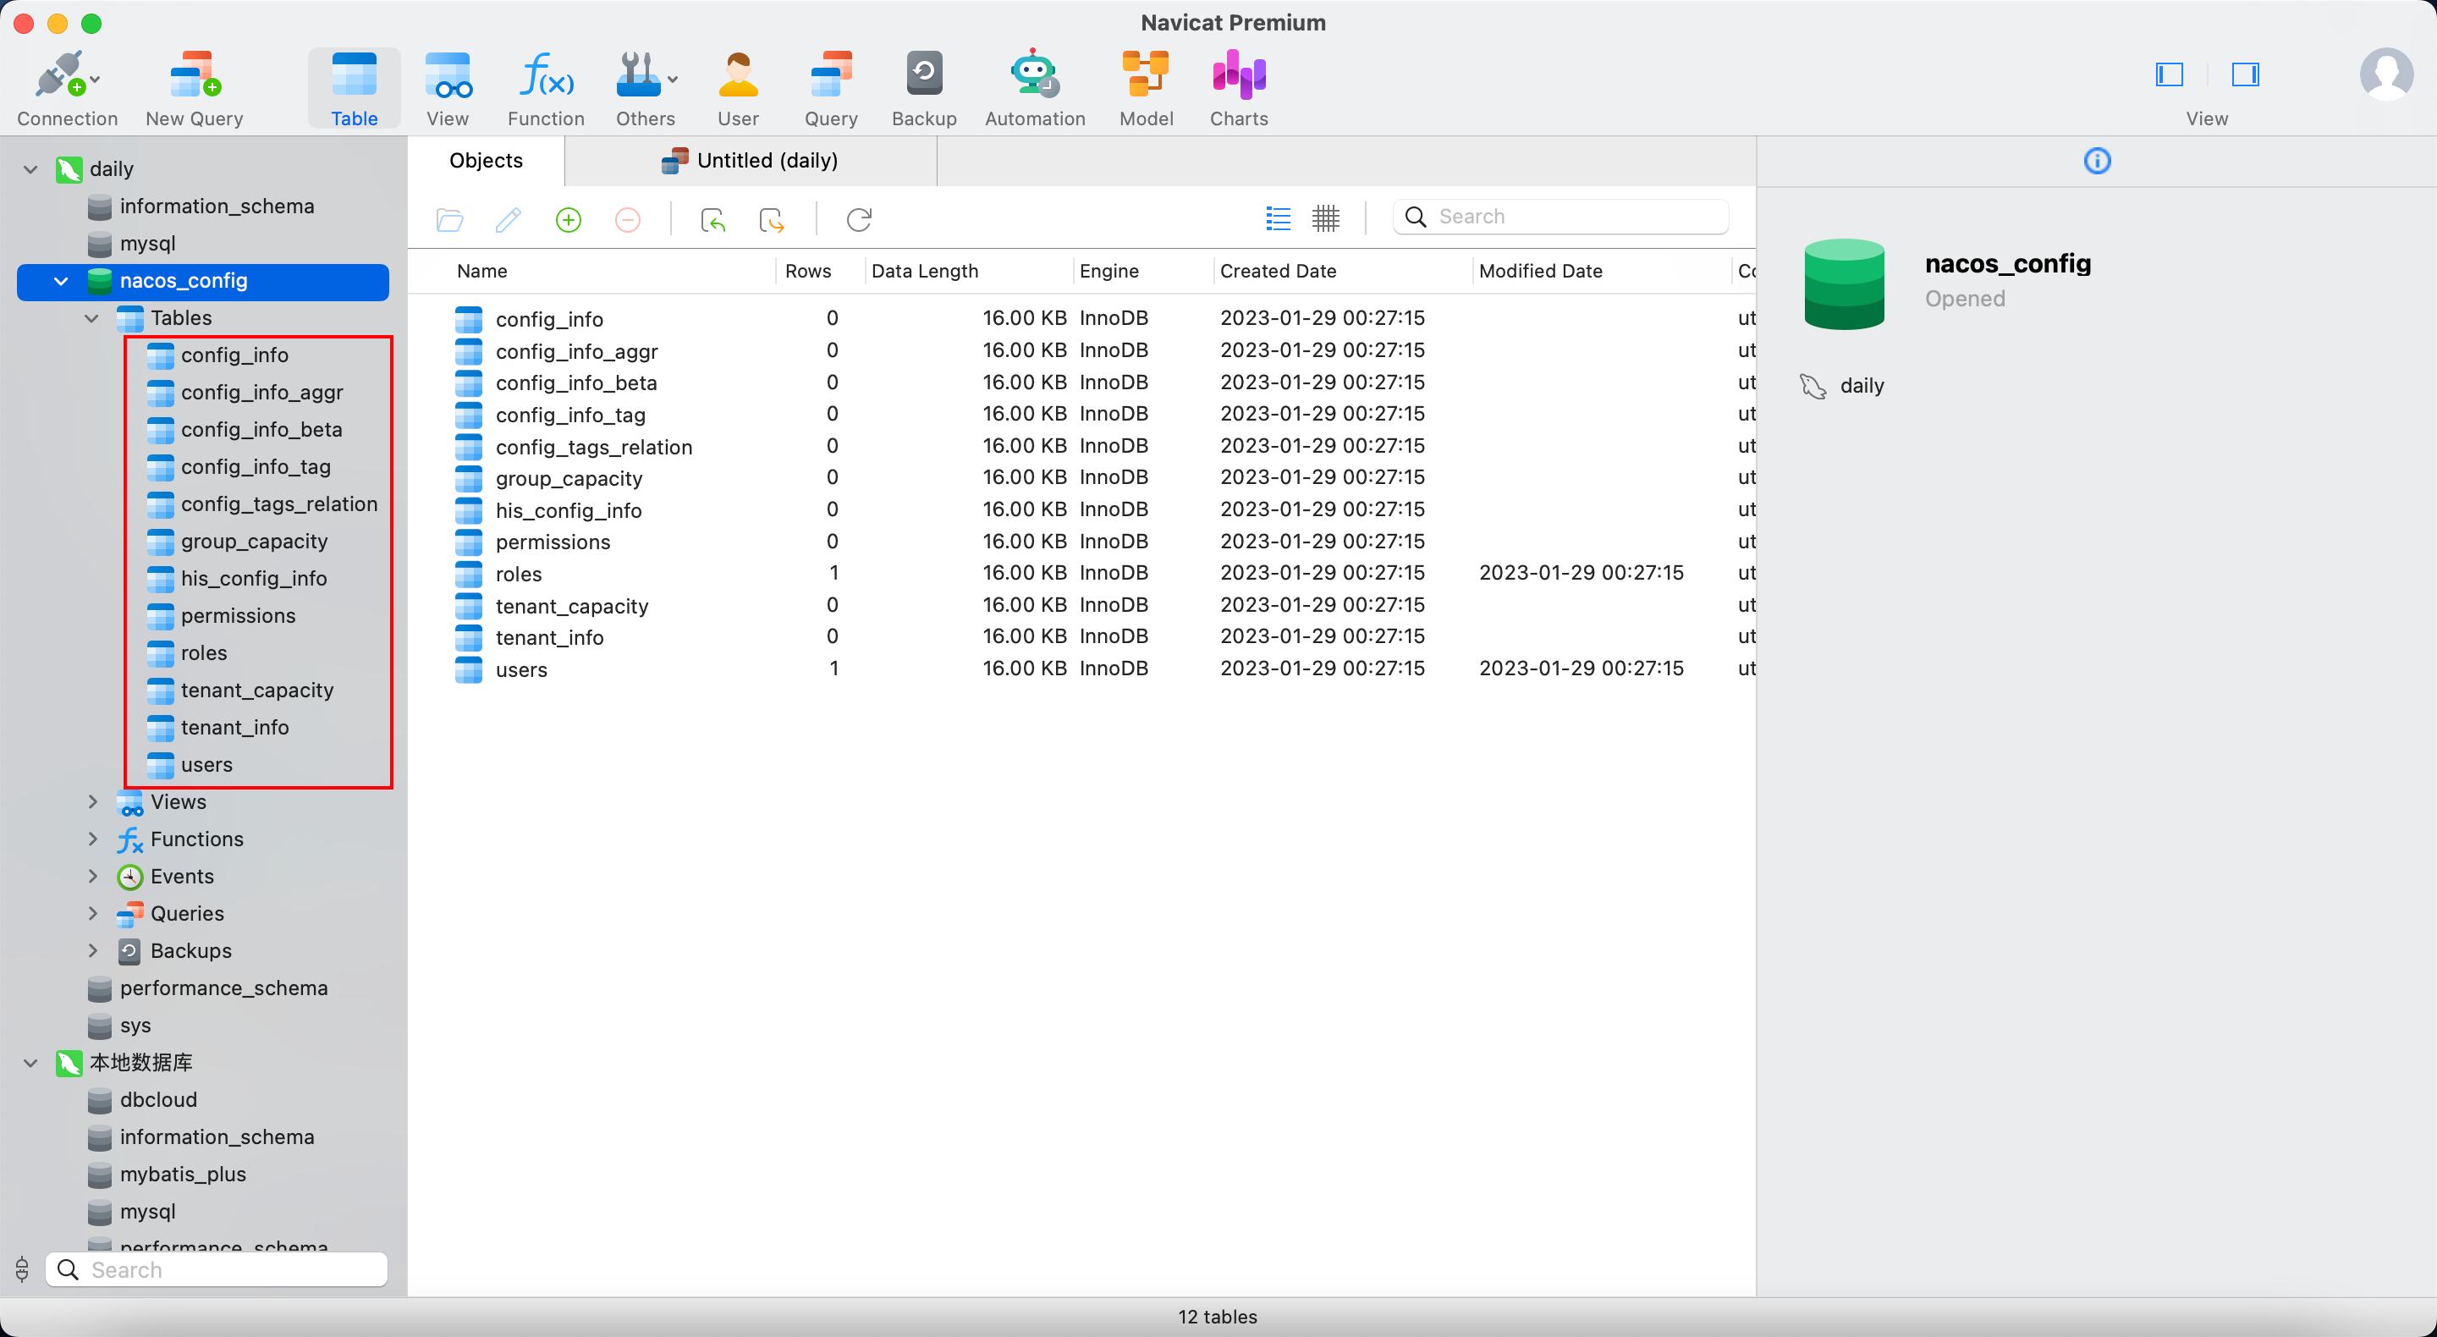Screen dimensions: 2437x1337
Task: Toggle the right information pane
Action: [2245, 74]
